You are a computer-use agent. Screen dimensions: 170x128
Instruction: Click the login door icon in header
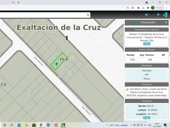[x=165, y=15]
